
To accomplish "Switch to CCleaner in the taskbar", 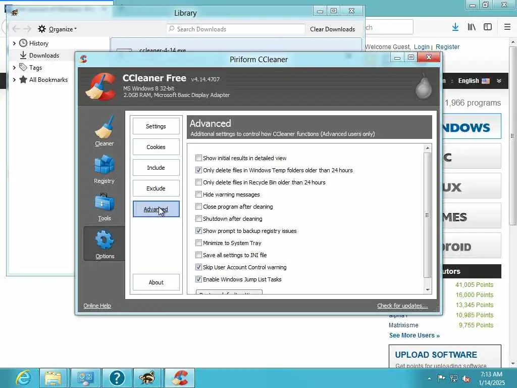I will click(179, 378).
